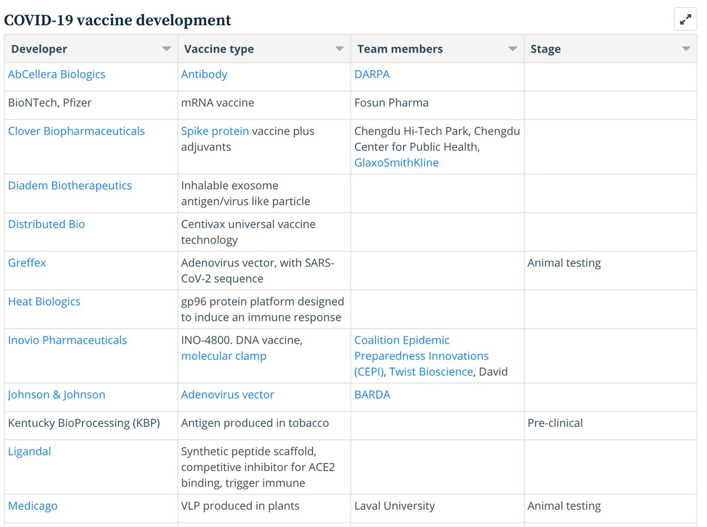Select the mRNA vaccine cell

click(265, 105)
